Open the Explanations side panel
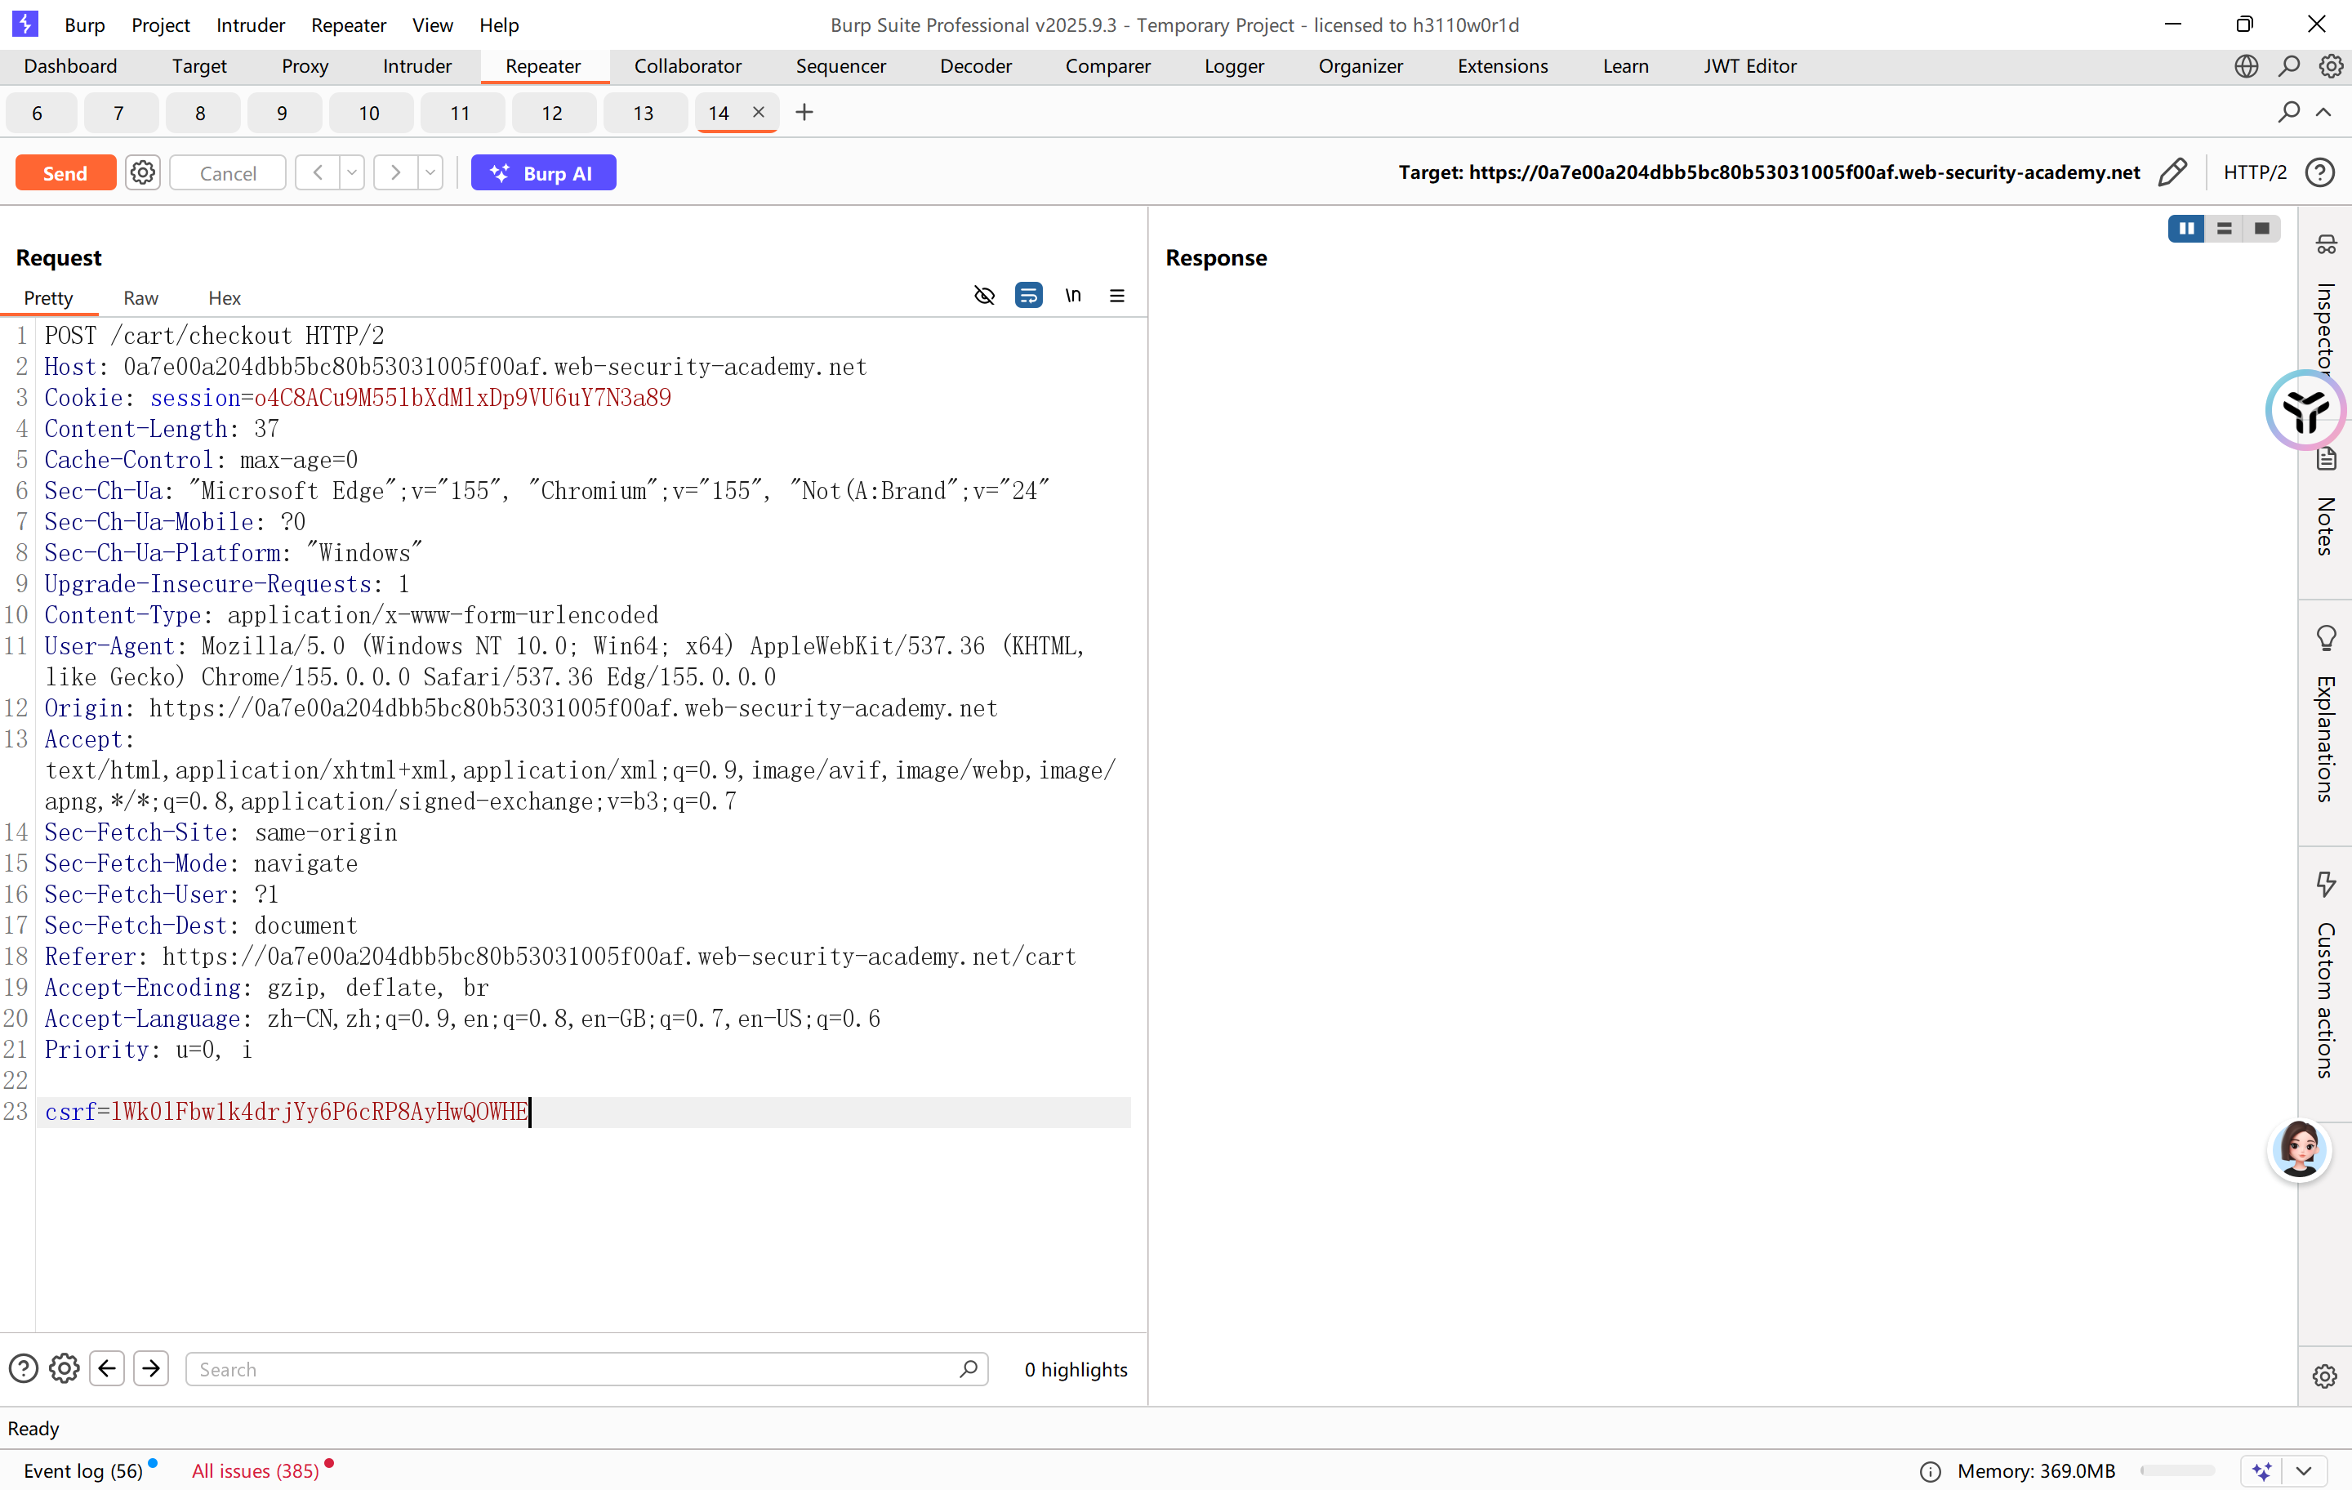Screen dimensions: 2352x1490 [2326, 716]
